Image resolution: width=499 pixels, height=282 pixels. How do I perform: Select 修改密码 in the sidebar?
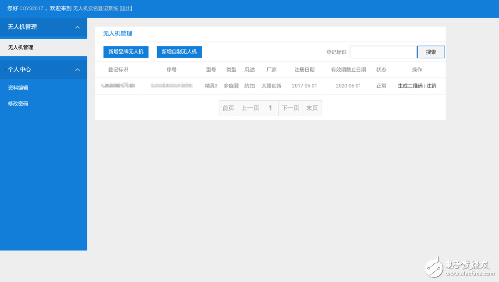(x=18, y=104)
